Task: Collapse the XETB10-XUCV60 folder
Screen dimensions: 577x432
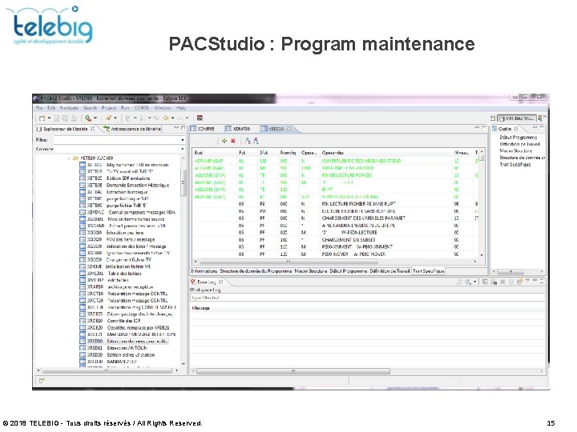Action: [69, 158]
